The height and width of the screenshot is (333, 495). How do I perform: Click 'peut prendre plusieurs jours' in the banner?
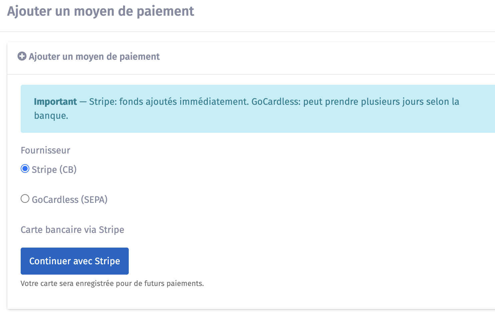[364, 101]
